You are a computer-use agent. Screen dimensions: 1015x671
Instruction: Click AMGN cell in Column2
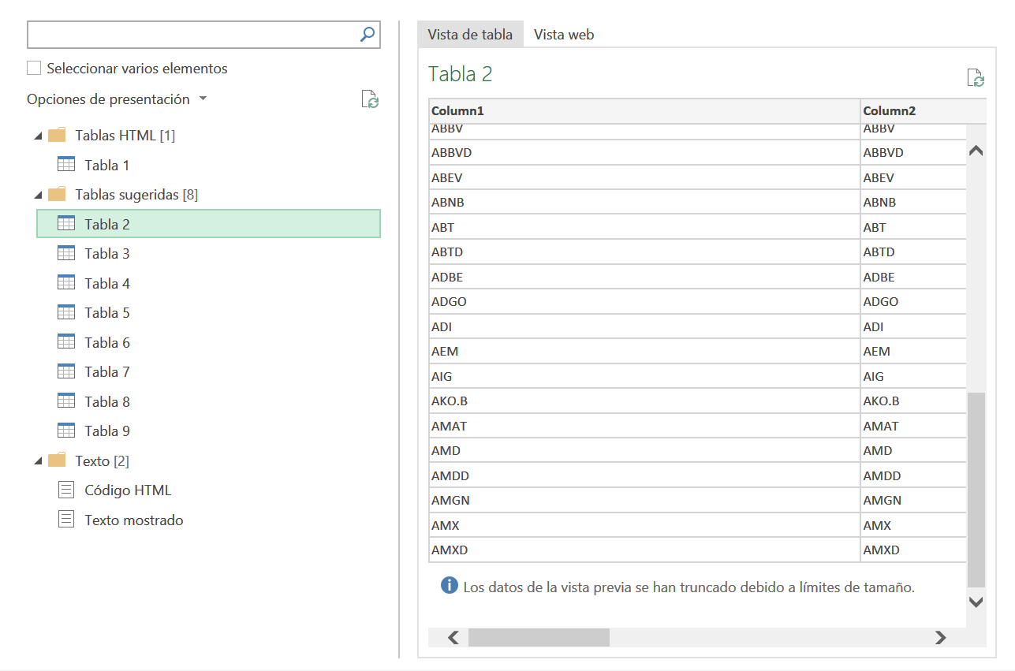(x=913, y=500)
